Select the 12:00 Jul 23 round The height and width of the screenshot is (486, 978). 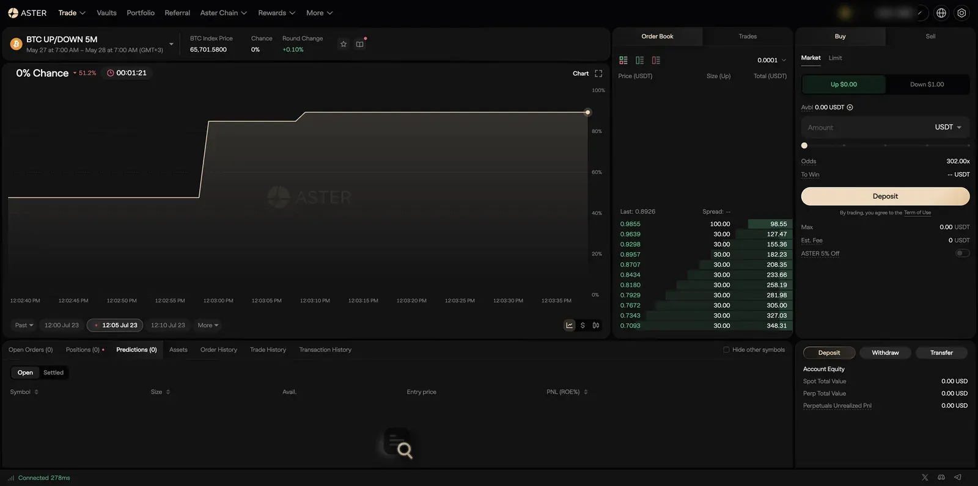pyautogui.click(x=62, y=325)
